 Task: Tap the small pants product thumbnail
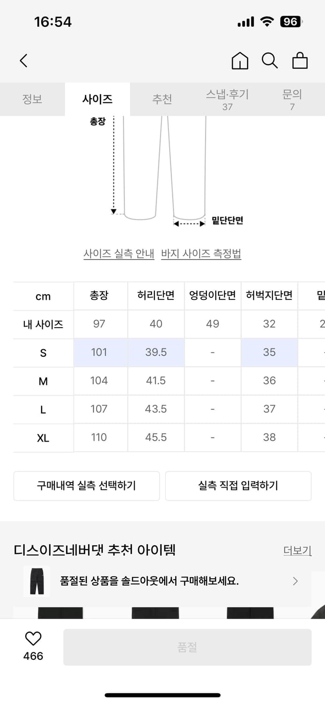click(x=37, y=581)
